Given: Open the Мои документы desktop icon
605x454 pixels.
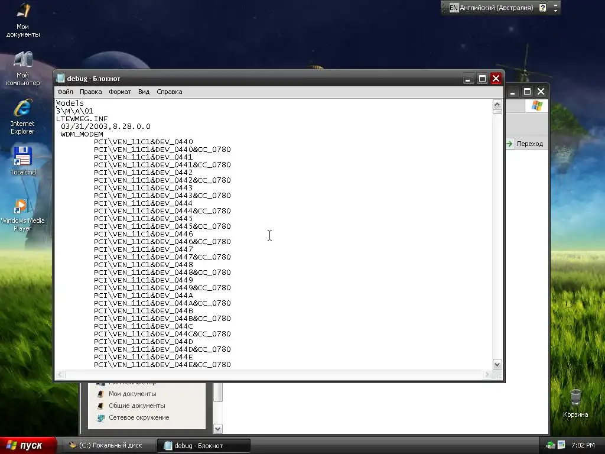Looking at the screenshot, I should 23,20.
